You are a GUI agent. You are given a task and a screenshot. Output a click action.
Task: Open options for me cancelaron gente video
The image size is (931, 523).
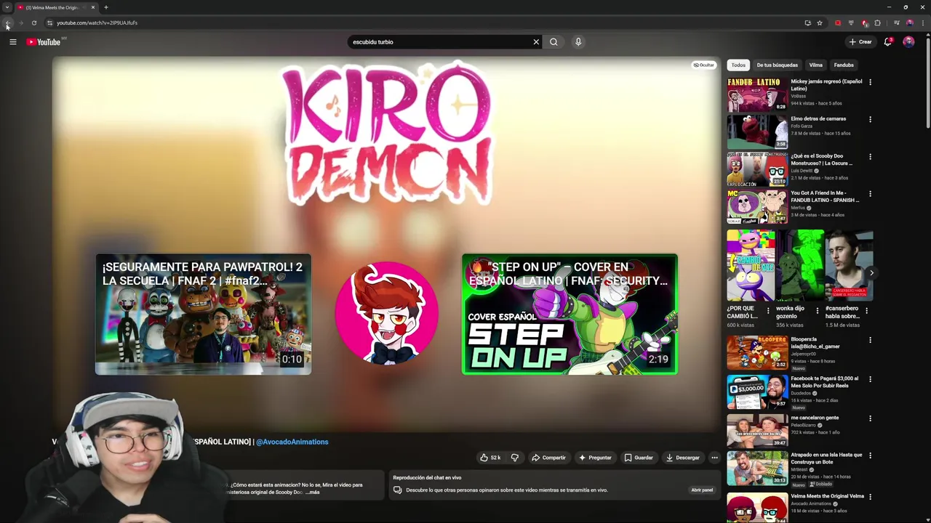click(x=870, y=418)
